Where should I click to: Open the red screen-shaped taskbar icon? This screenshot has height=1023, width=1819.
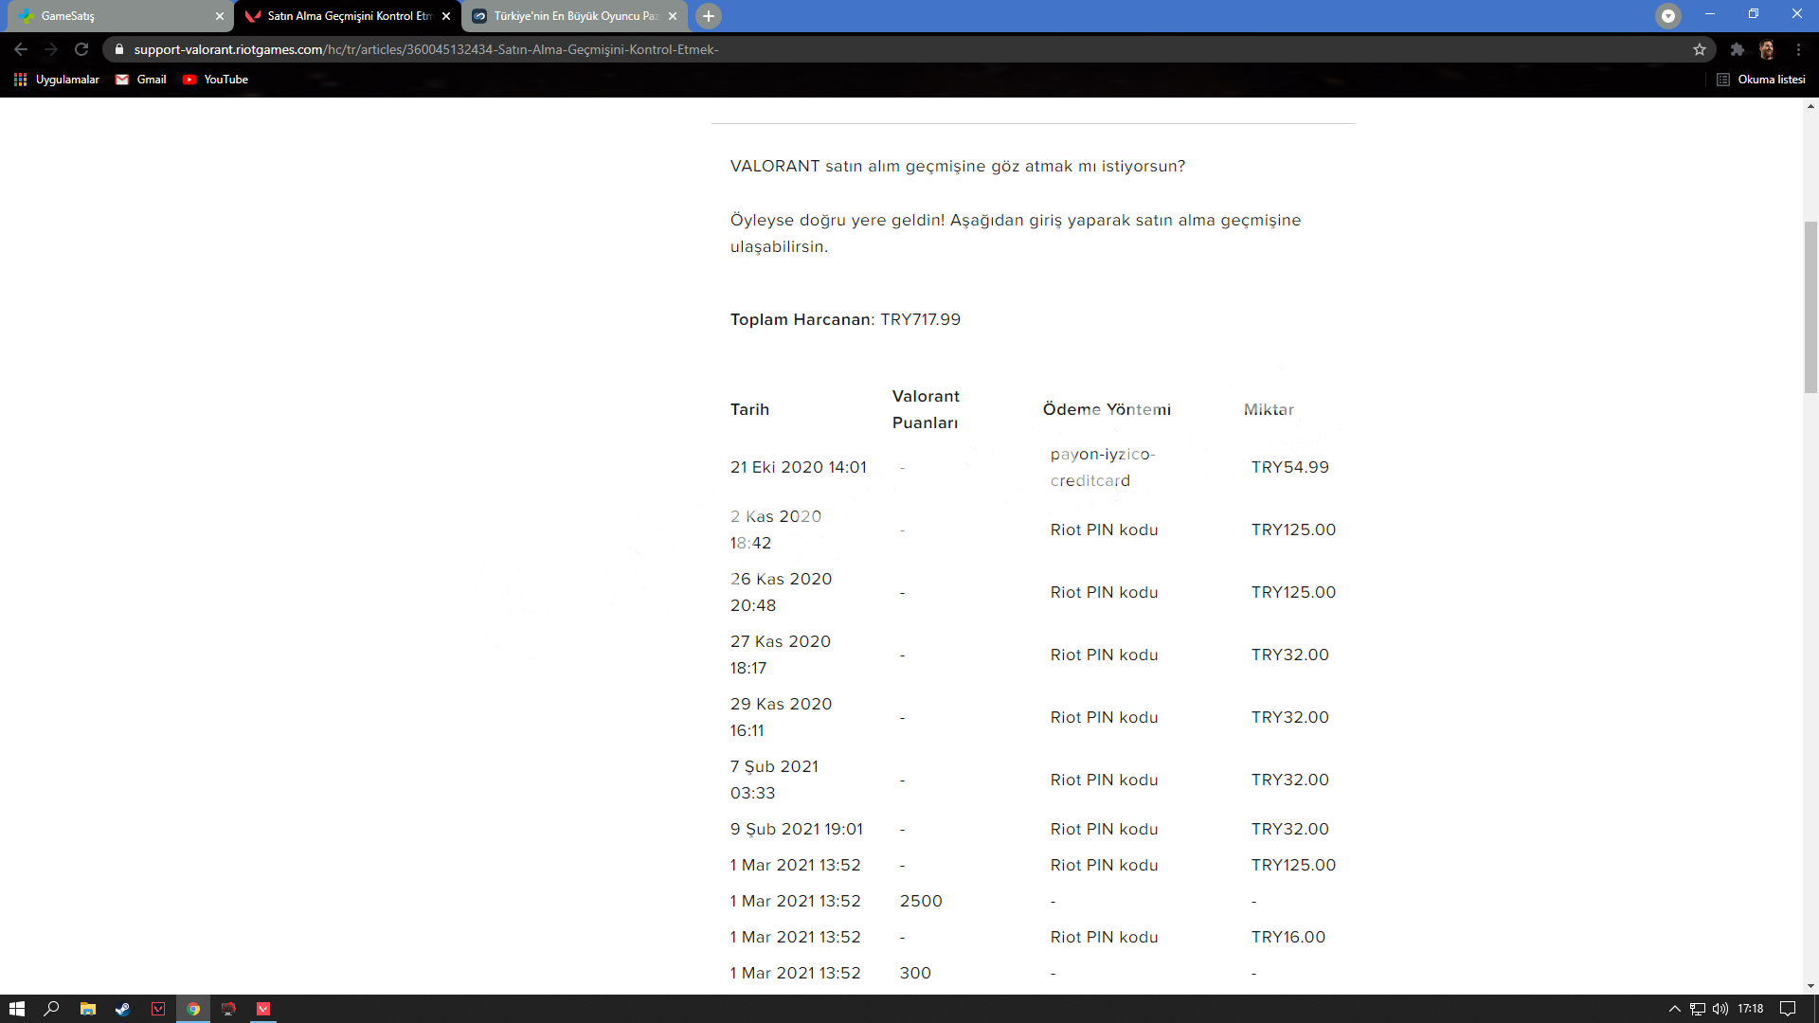tap(228, 1009)
